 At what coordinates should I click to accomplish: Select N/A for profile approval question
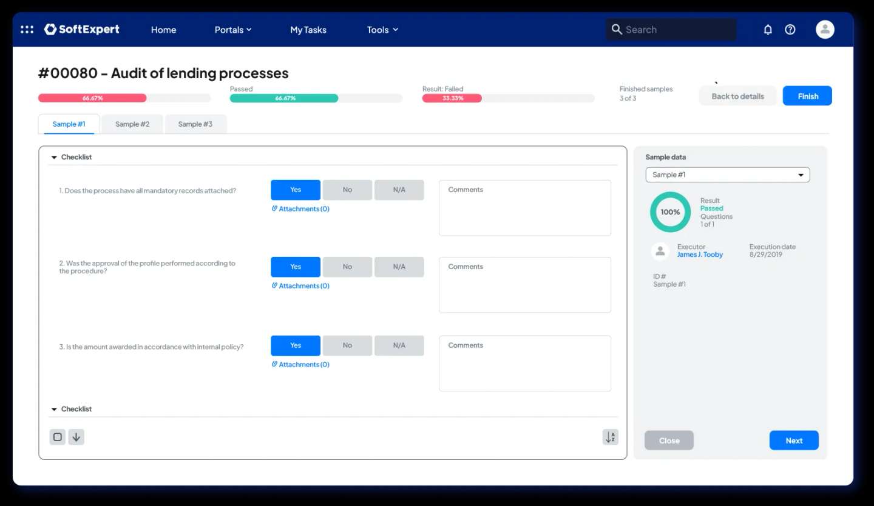tap(399, 267)
